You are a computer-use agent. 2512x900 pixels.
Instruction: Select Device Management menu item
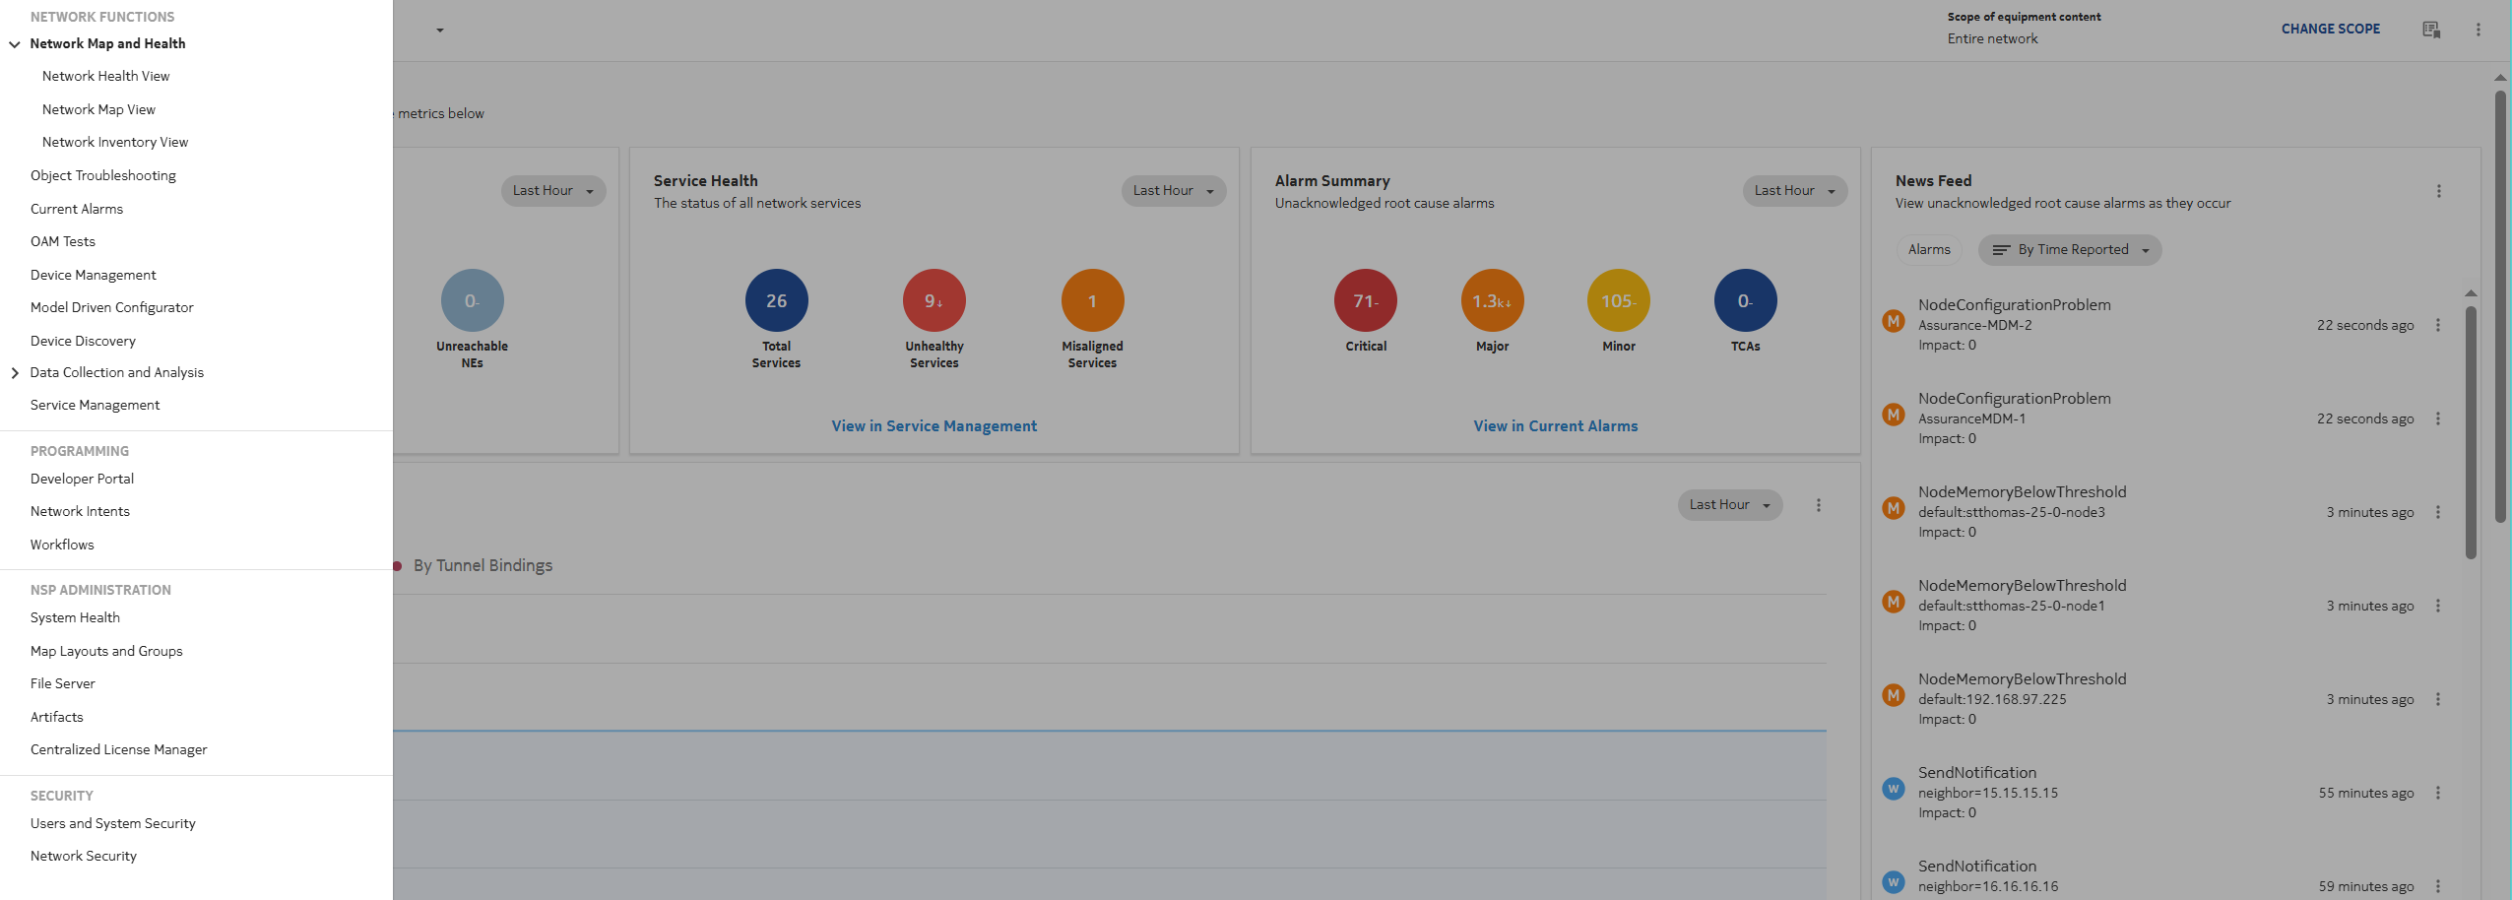[x=94, y=275]
